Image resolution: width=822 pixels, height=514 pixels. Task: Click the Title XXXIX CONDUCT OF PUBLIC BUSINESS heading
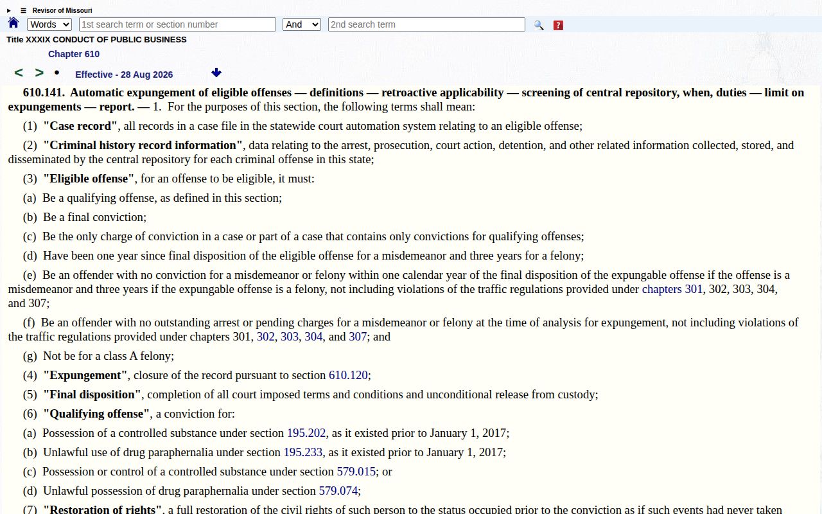point(96,40)
